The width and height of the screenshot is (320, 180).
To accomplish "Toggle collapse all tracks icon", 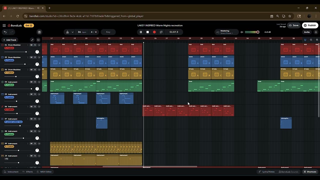I will (38, 40).
